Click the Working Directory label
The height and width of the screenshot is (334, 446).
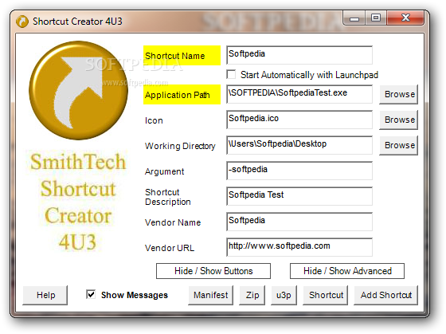click(180, 146)
